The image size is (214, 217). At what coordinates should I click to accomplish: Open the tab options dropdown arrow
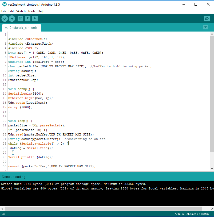(x=205, y=27)
